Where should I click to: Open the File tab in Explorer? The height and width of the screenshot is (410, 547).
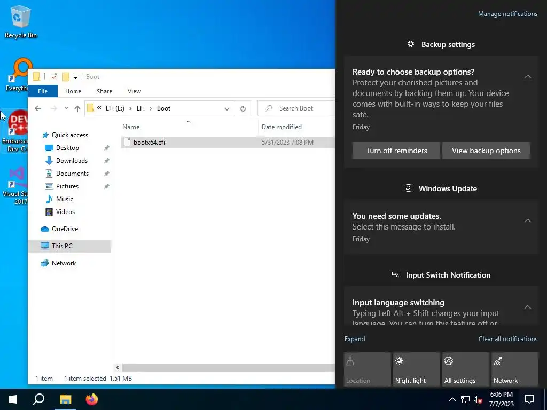coord(43,91)
